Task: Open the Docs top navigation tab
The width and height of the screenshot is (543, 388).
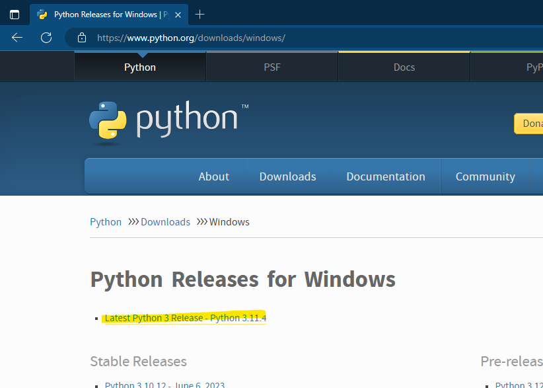Action: [x=404, y=67]
